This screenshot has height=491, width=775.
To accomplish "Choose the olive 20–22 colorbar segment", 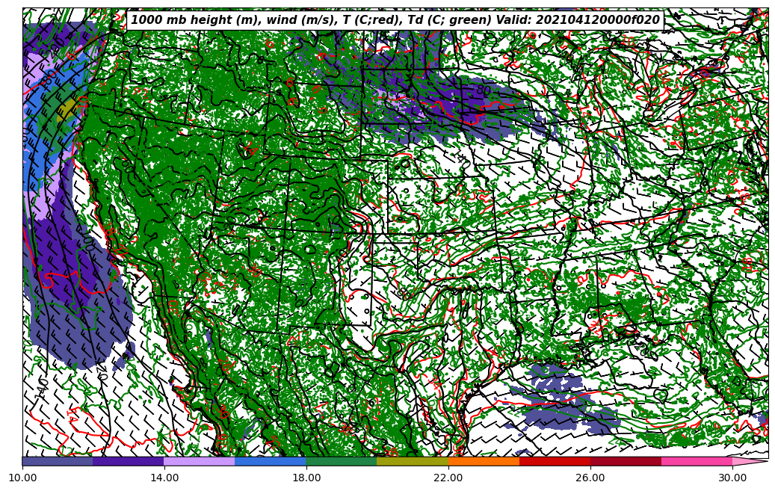I will (413, 461).
